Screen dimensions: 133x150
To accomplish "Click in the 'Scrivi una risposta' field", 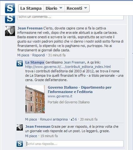I will coord(74,144).
